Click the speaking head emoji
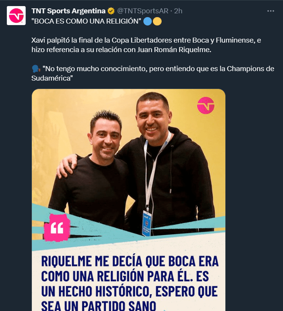The image size is (283, 311). click(36, 69)
